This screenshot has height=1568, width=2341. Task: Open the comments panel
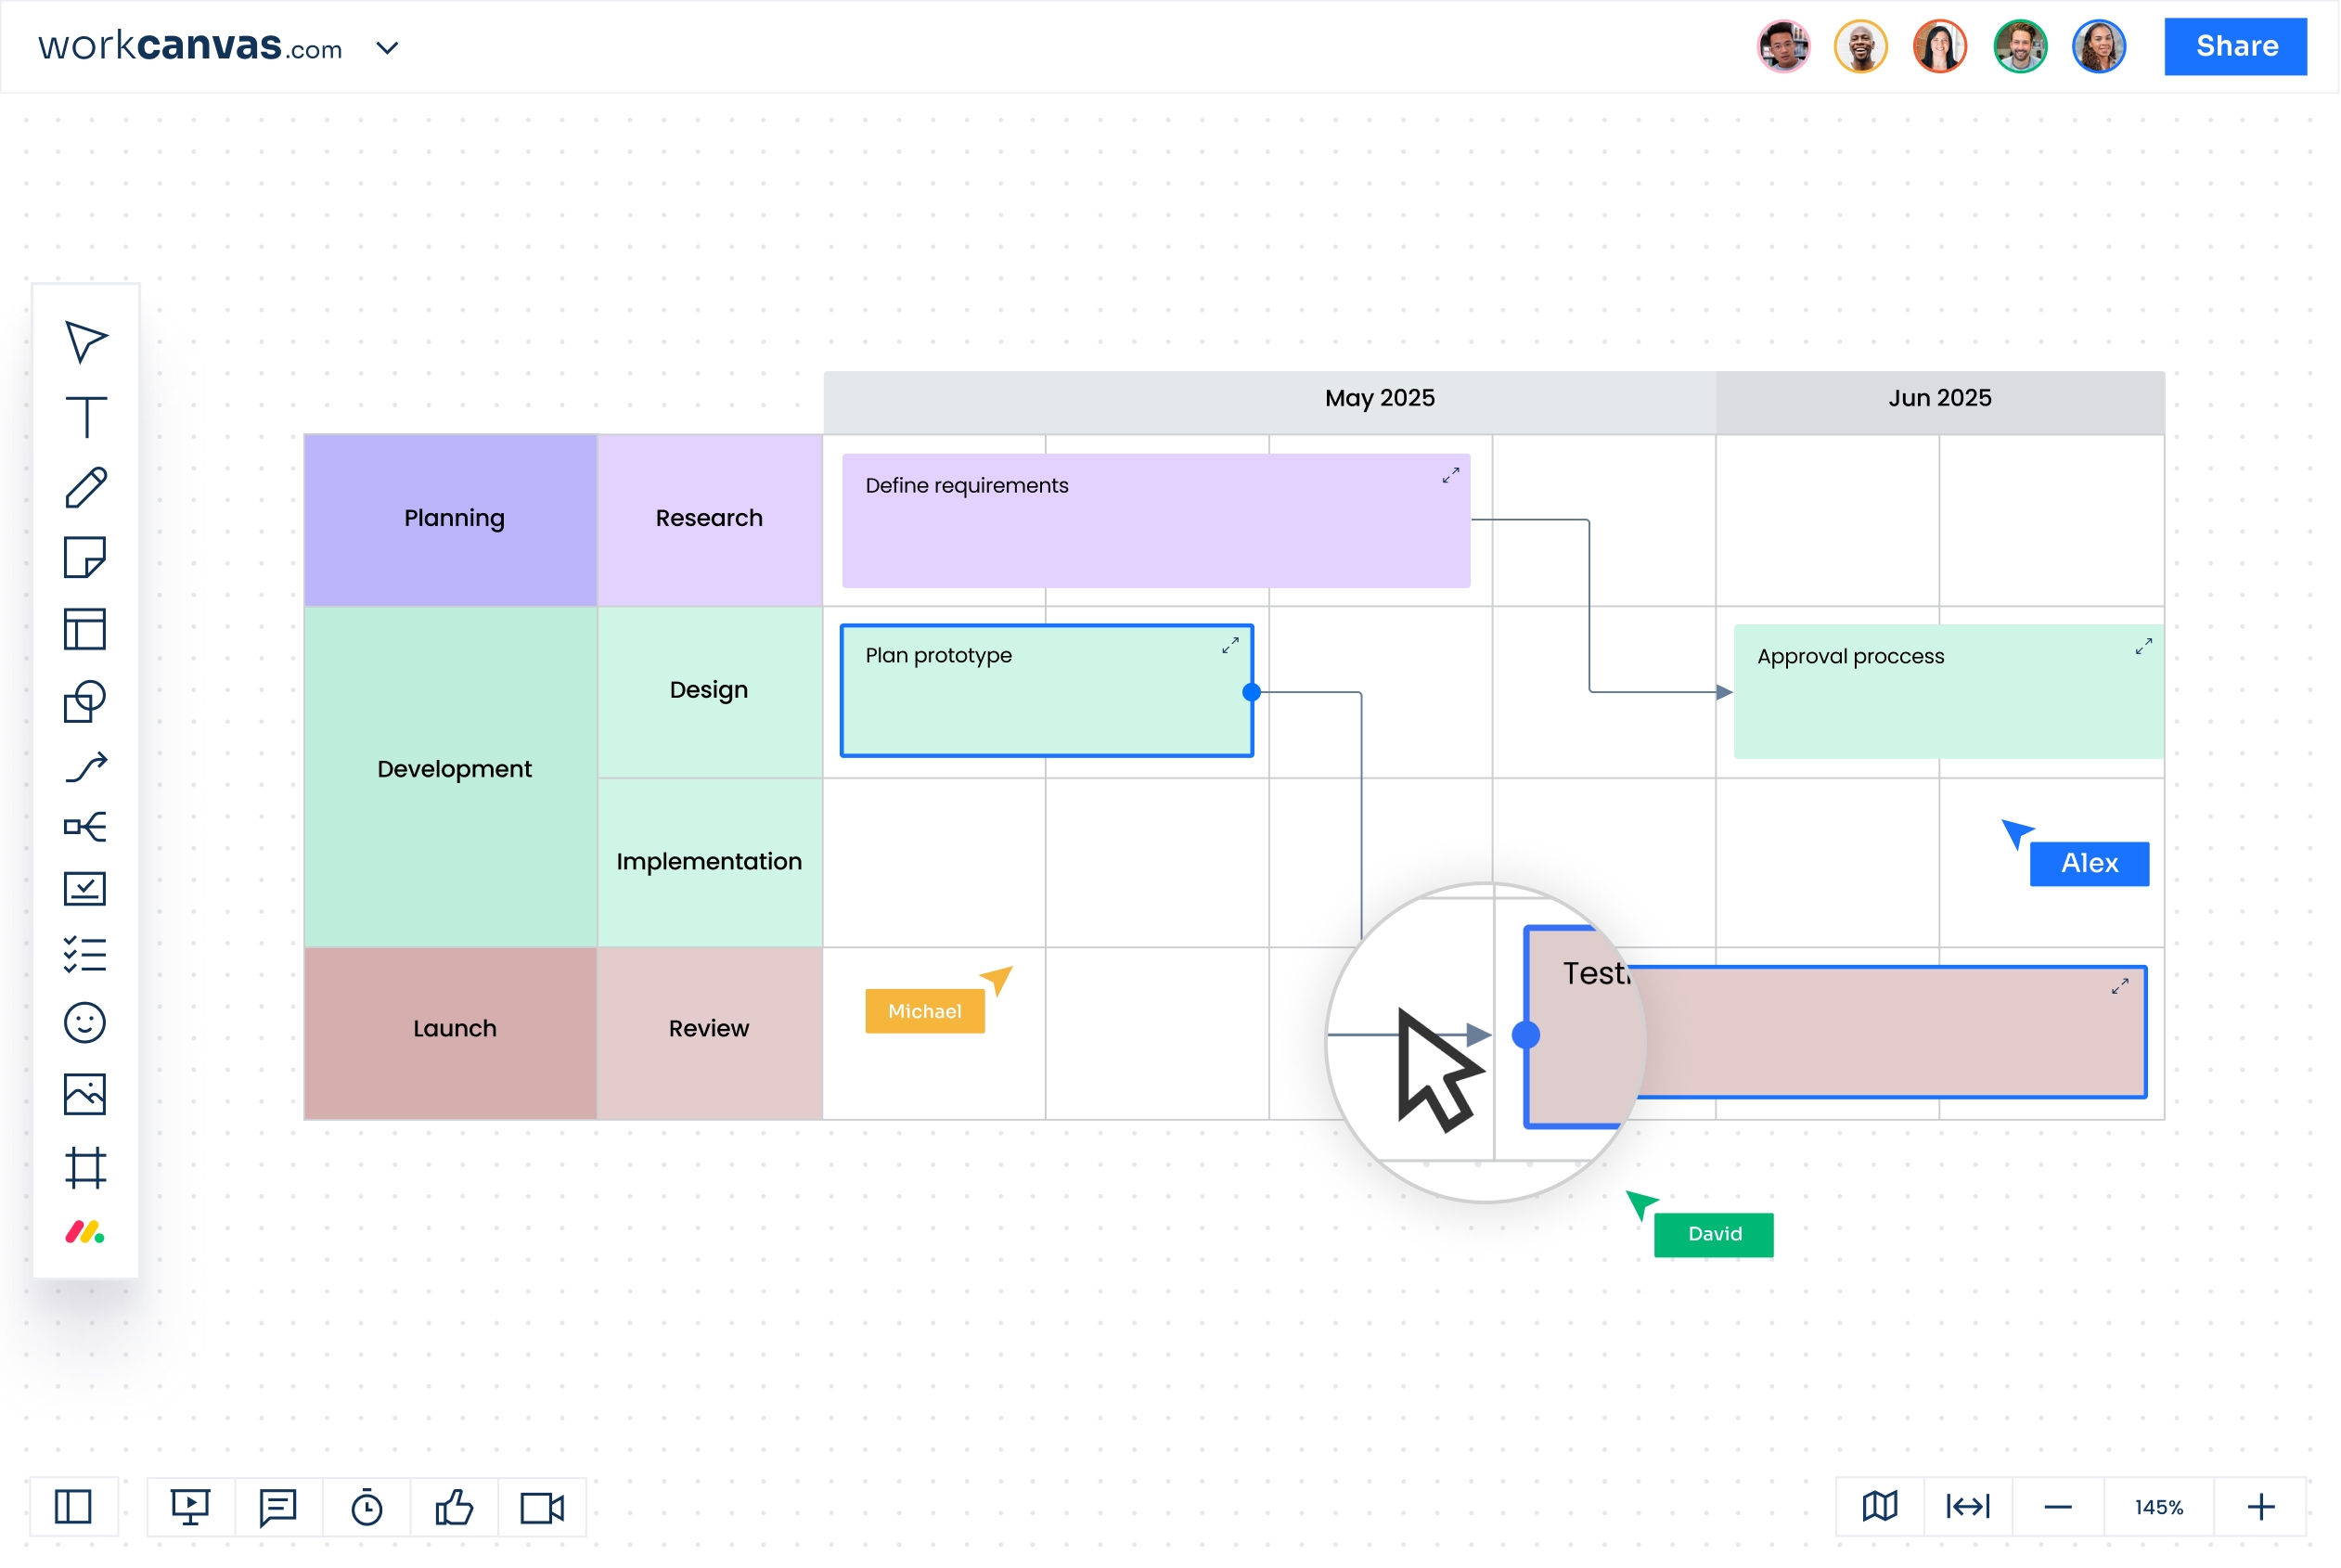[x=278, y=1507]
